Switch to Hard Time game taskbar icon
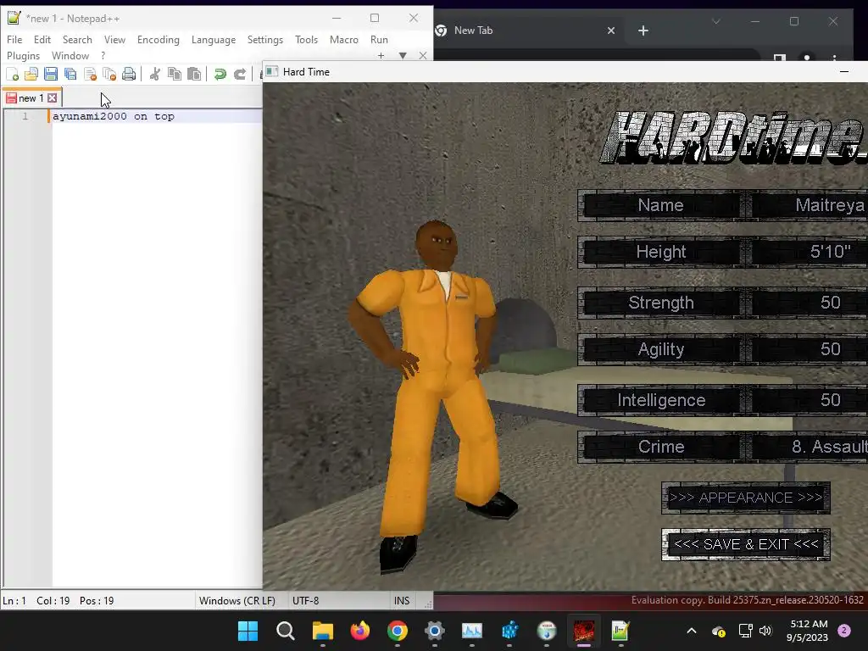The height and width of the screenshot is (651, 868). 583,631
